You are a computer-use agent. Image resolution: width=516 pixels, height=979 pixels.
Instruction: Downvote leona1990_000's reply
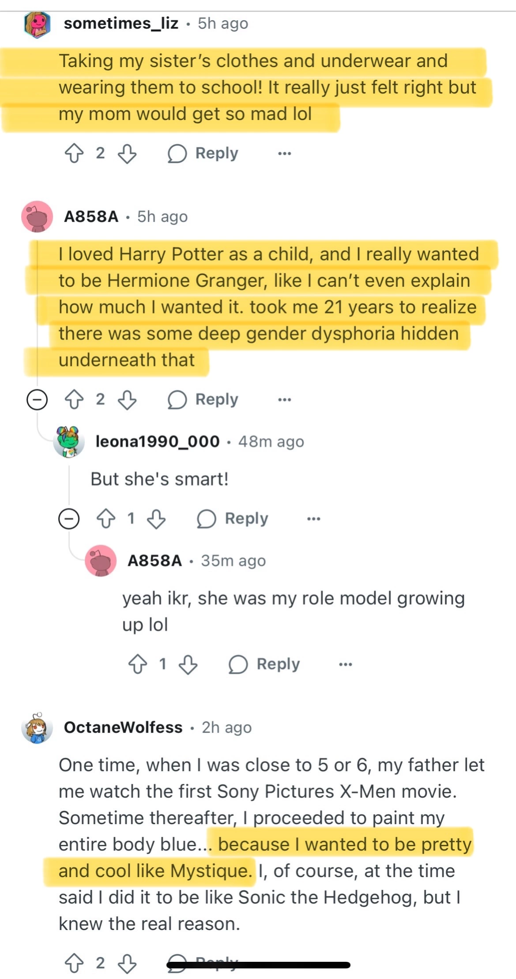156,519
